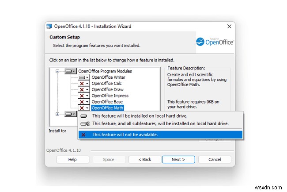Open the OpenOffice Calc red X dropdown
This screenshot has height=192, width=287.
coord(83,84)
